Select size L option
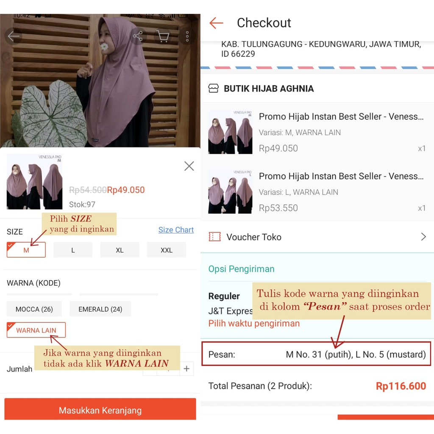 pyautogui.click(x=73, y=250)
